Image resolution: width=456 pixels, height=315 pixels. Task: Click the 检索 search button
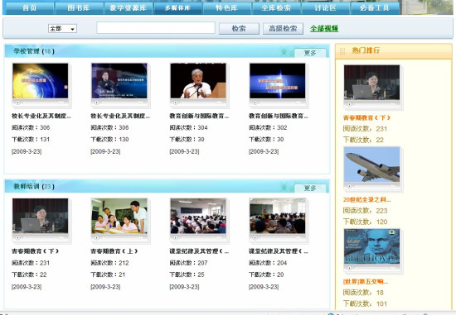(239, 28)
